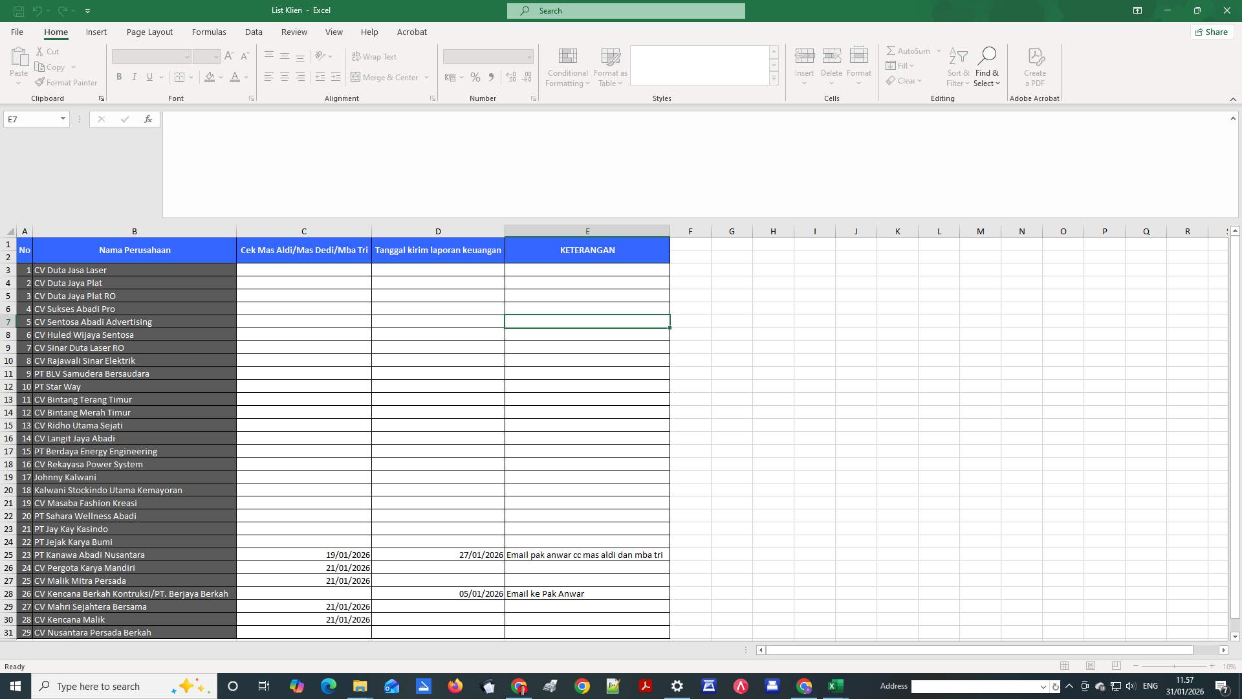Enable Wrap Text for the selection

pyautogui.click(x=375, y=57)
